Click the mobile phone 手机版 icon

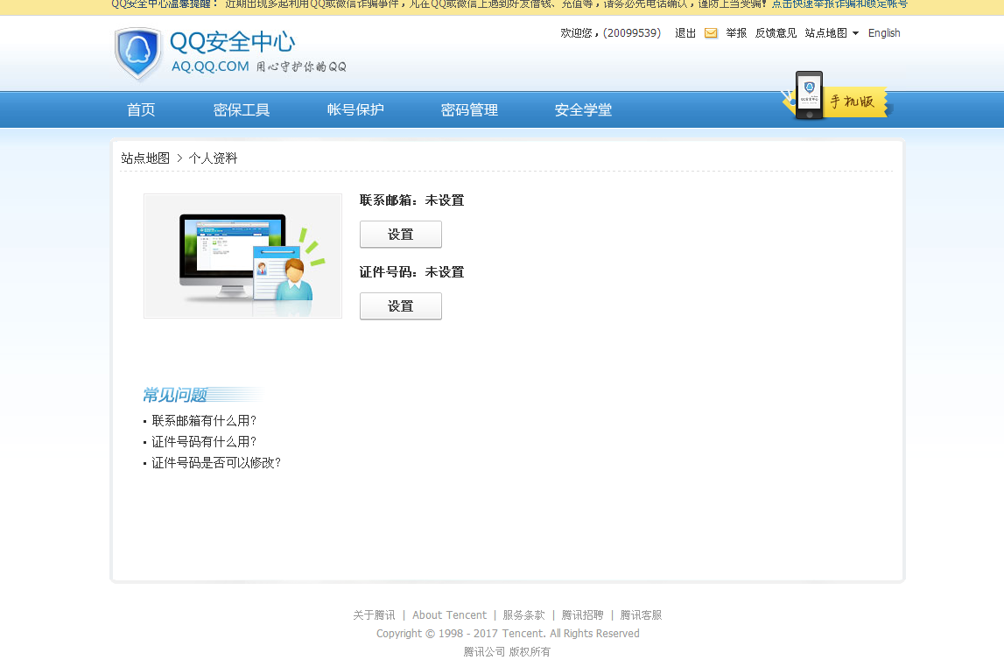point(809,95)
